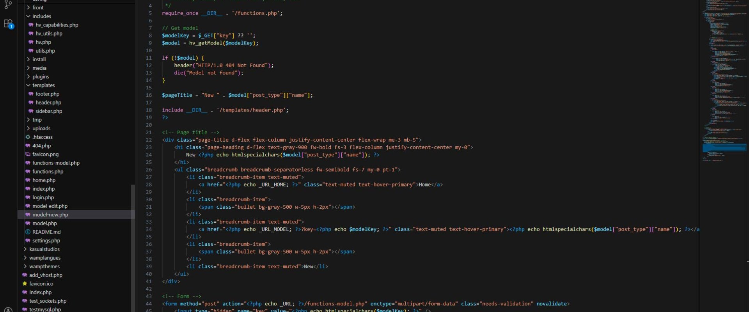
Task: Collapse the templates folder
Action: (x=28, y=85)
